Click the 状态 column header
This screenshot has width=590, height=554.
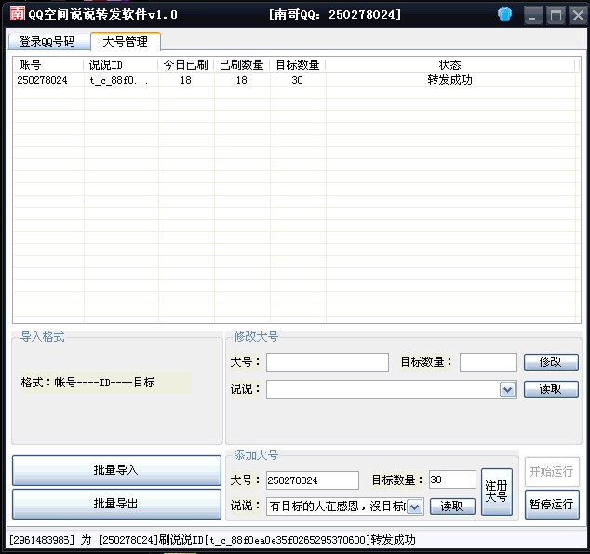(450, 65)
